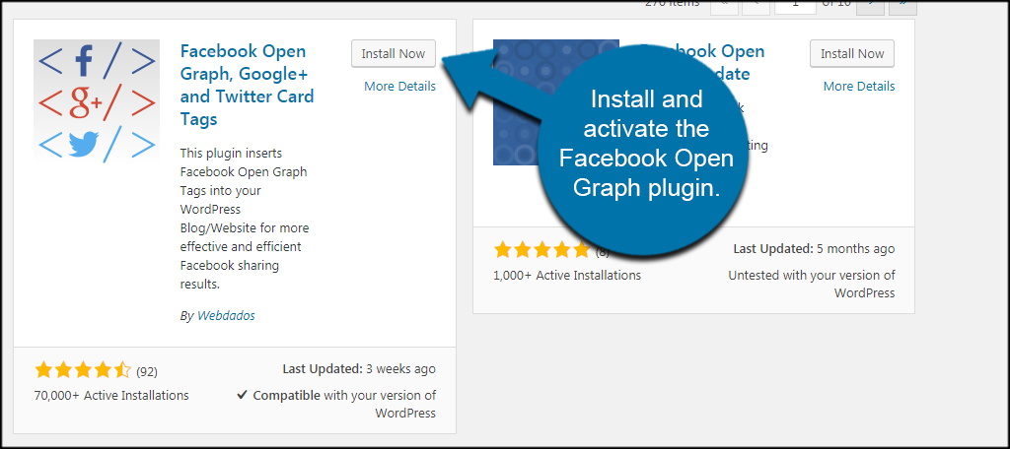Image resolution: width=1010 pixels, height=449 pixels.
Task: Install the second plugin with the blue circles thumbnail
Action: tap(851, 53)
